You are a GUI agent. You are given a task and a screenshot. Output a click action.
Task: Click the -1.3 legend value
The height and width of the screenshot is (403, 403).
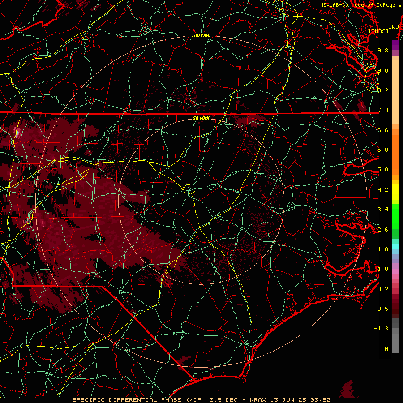click(x=381, y=329)
